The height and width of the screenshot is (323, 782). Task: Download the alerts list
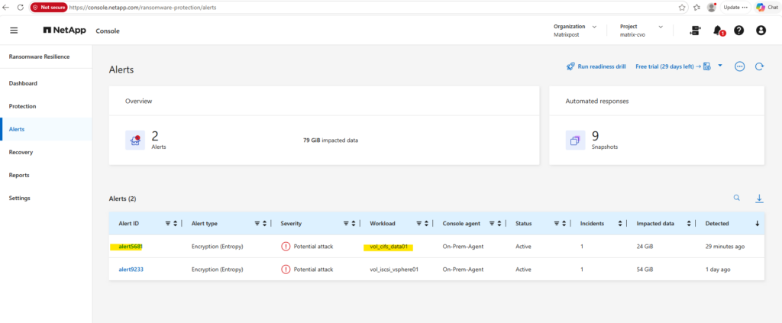click(x=760, y=199)
